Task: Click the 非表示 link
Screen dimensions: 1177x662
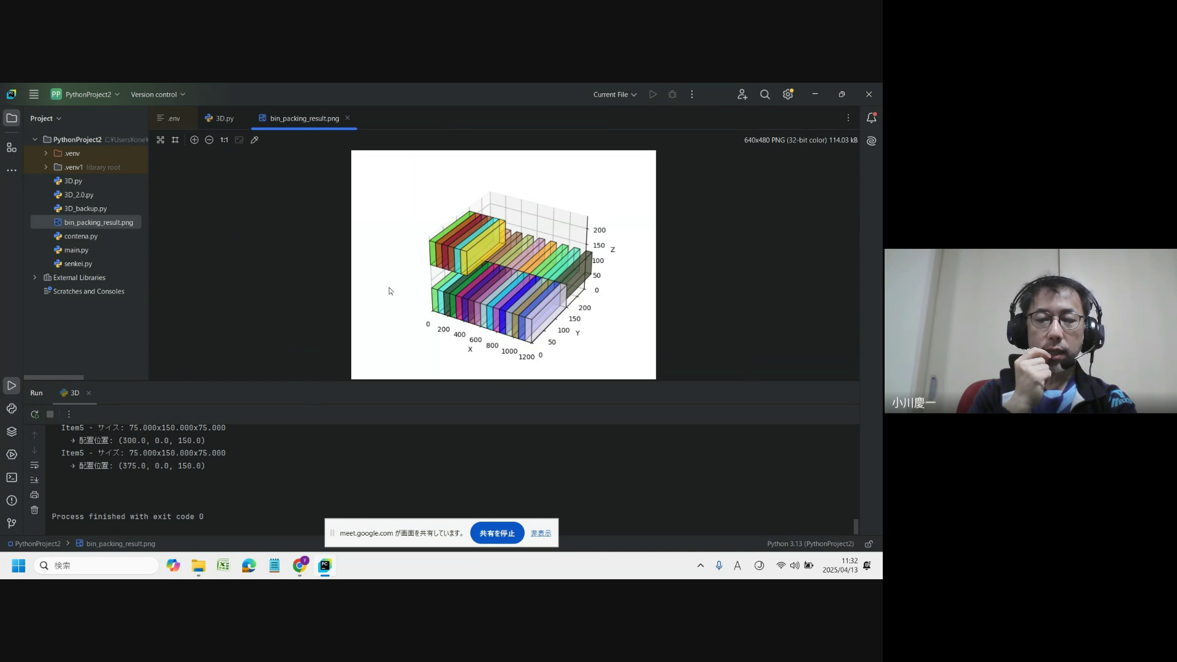Action: [541, 533]
